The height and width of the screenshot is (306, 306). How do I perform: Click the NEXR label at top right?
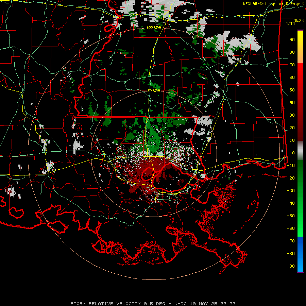(299, 20)
